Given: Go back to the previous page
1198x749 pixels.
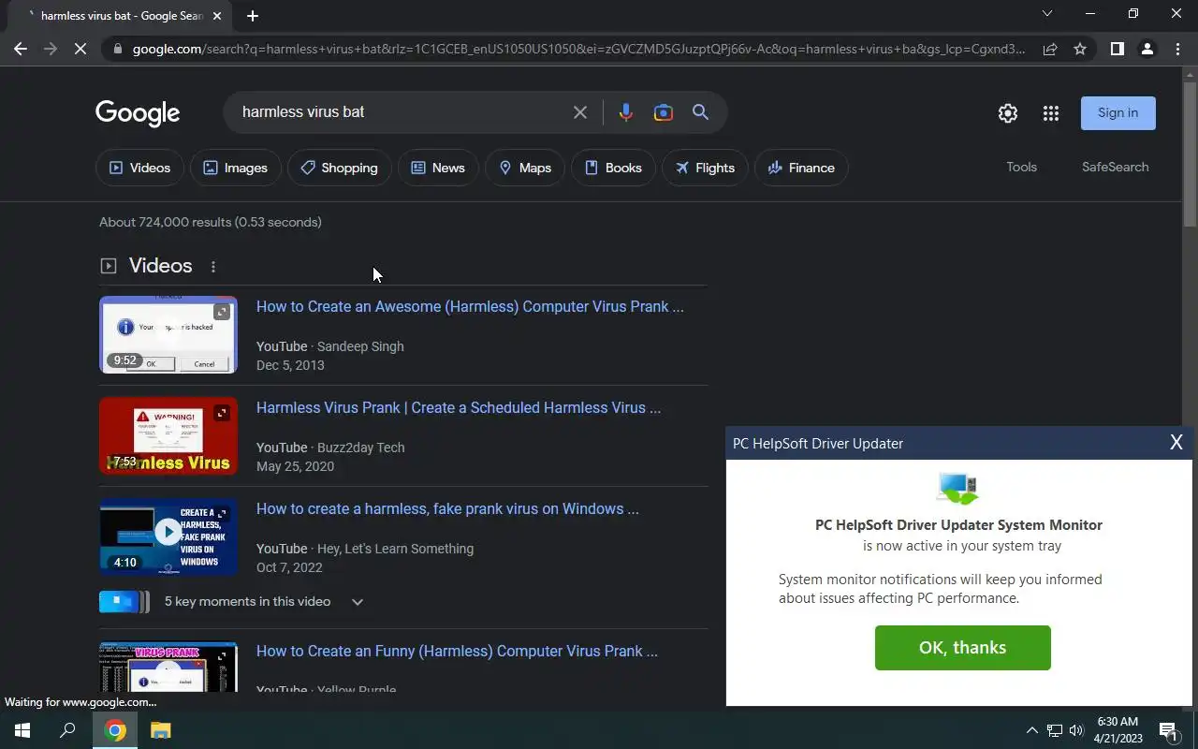Looking at the screenshot, I should click(21, 49).
